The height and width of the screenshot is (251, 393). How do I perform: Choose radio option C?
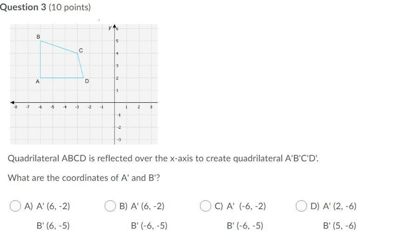205,206
